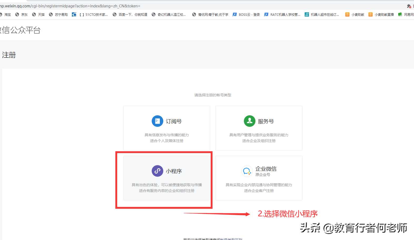Click the blue house bookmark icon
414x240 pixels.
pyautogui.click(x=74, y=14)
